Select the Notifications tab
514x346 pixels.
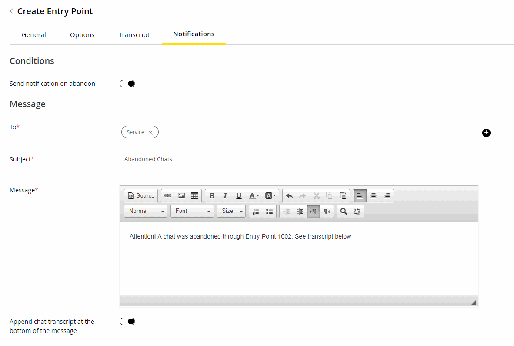(x=194, y=34)
